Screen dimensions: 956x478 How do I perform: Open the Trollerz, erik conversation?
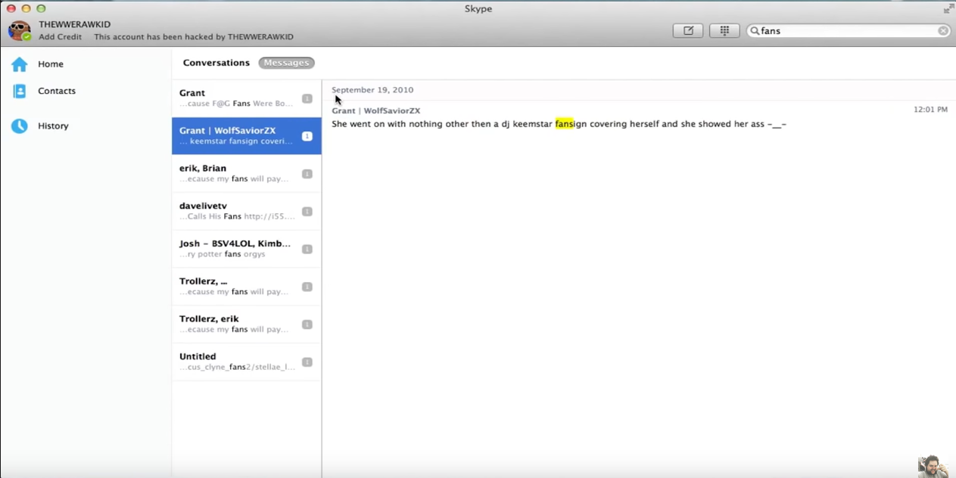pyautogui.click(x=247, y=324)
